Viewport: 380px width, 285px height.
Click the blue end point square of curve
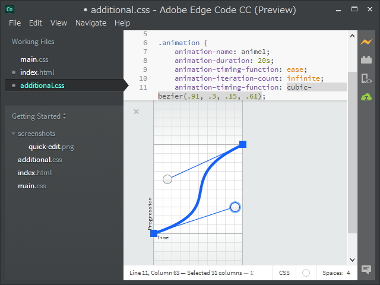[x=243, y=144]
